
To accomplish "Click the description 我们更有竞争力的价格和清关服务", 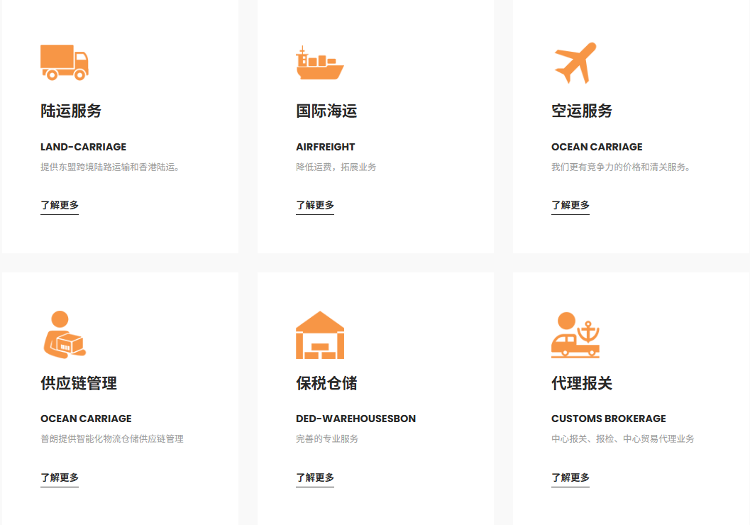I will tap(621, 167).
